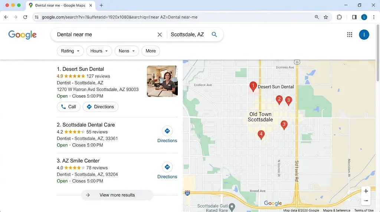
Task: Clear the search query with X
Action: tap(160, 34)
